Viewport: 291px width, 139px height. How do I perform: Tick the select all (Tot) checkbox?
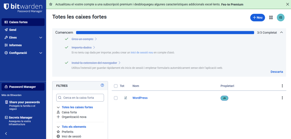point(116,86)
